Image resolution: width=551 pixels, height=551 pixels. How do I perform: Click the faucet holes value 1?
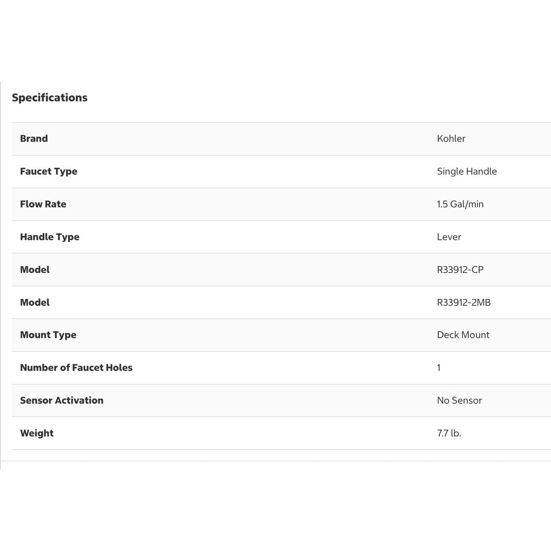tap(439, 367)
